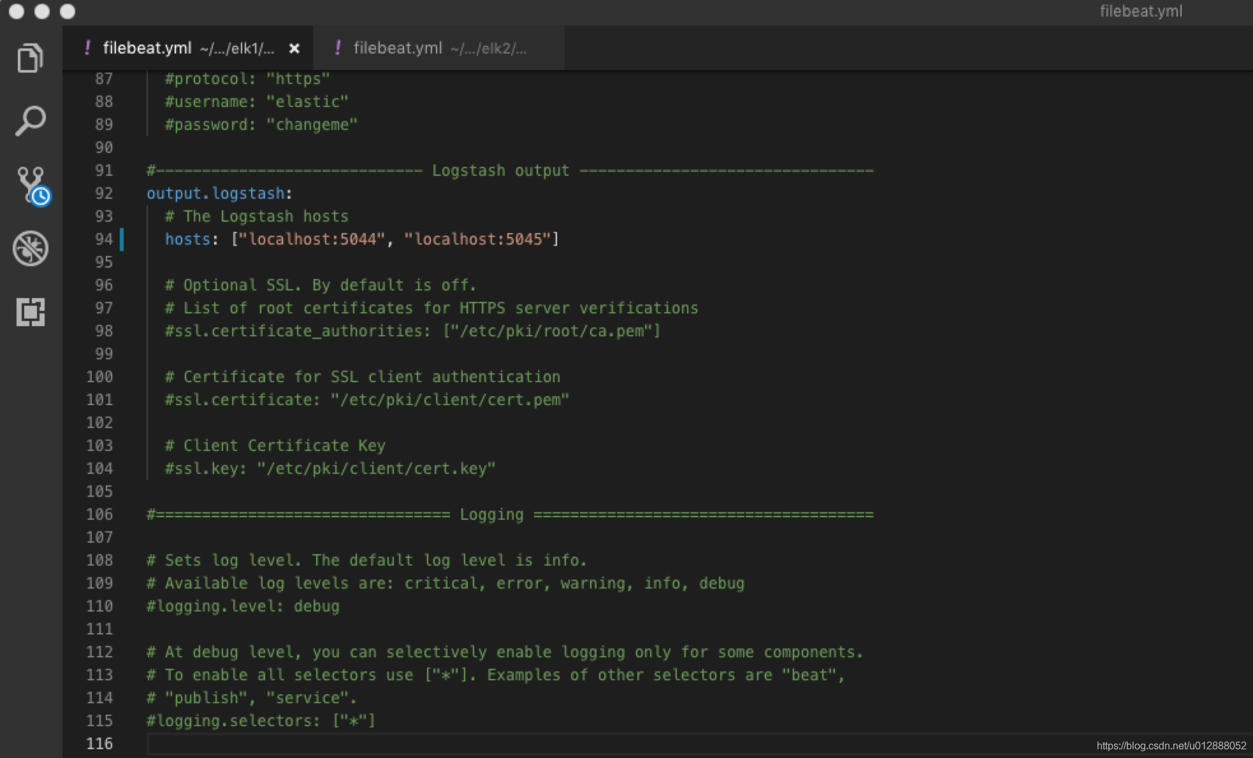This screenshot has width=1253, height=758.
Task: Click the "localhost:5044" host string
Action: (x=312, y=240)
